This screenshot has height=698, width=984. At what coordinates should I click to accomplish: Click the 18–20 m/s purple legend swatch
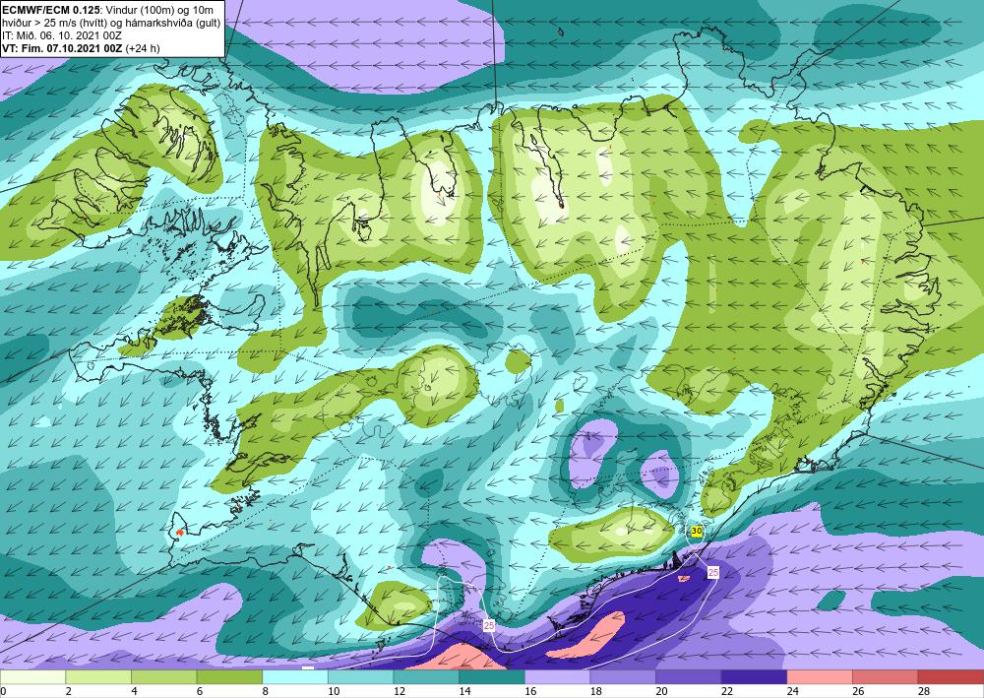623,677
